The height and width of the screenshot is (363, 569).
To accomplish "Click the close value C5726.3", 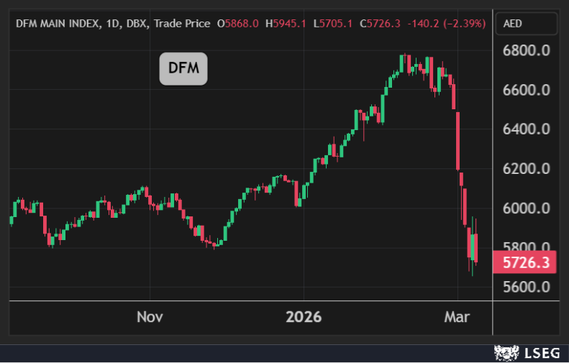I will pos(381,23).
